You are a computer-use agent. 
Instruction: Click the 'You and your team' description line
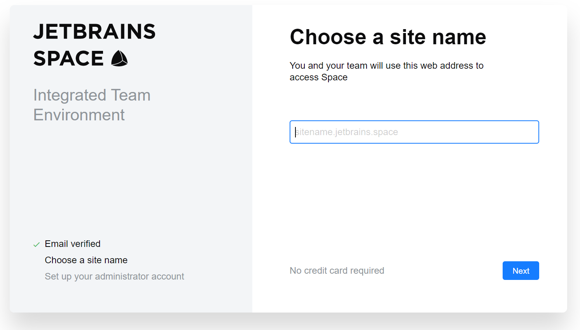point(386,66)
